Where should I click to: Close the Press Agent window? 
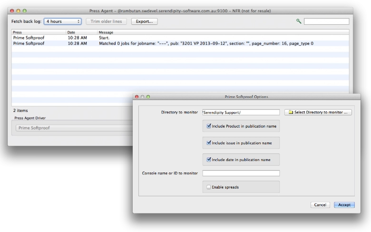(x=12, y=10)
